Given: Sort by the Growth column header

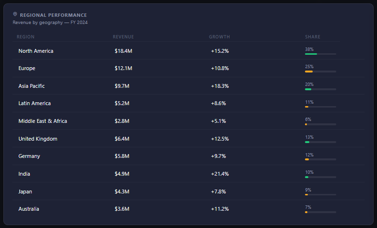Looking at the screenshot, I should 219,37.
